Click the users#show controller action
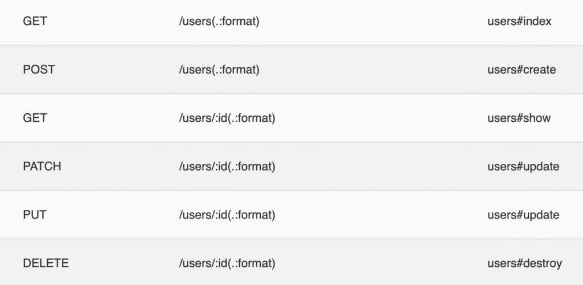The image size is (583, 285). [519, 118]
